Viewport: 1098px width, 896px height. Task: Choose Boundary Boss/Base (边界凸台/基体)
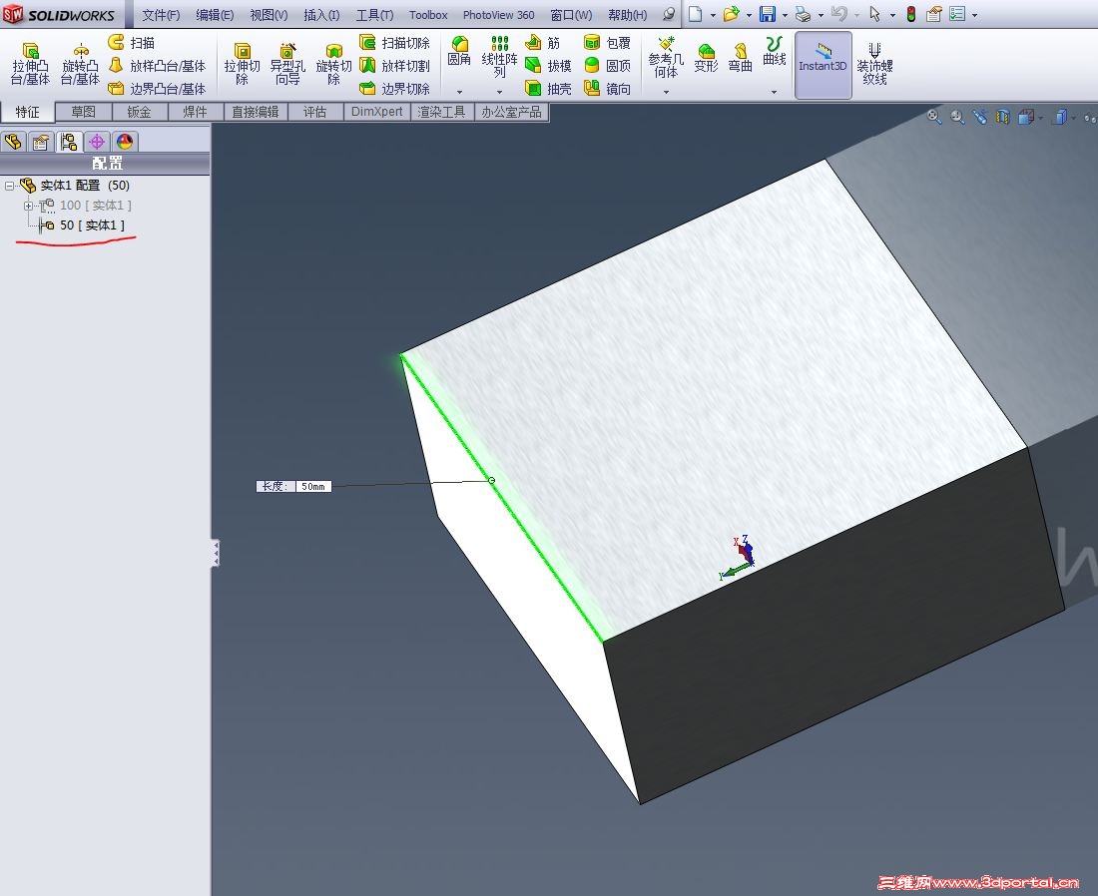157,89
